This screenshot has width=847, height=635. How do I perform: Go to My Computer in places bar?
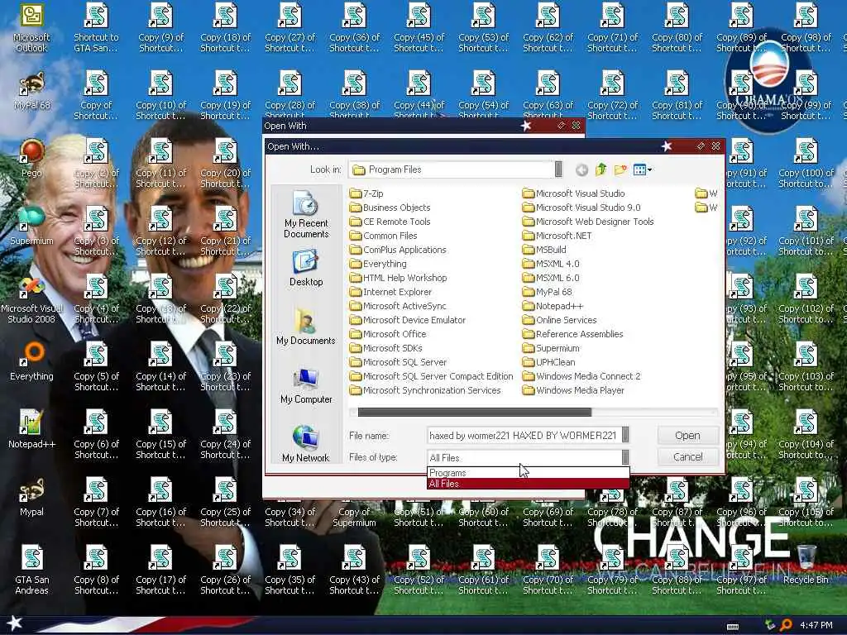[306, 385]
